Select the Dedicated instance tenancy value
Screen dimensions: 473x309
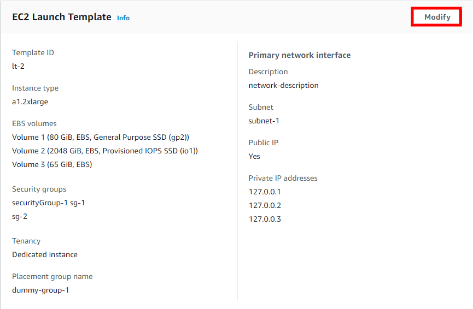[x=45, y=254]
